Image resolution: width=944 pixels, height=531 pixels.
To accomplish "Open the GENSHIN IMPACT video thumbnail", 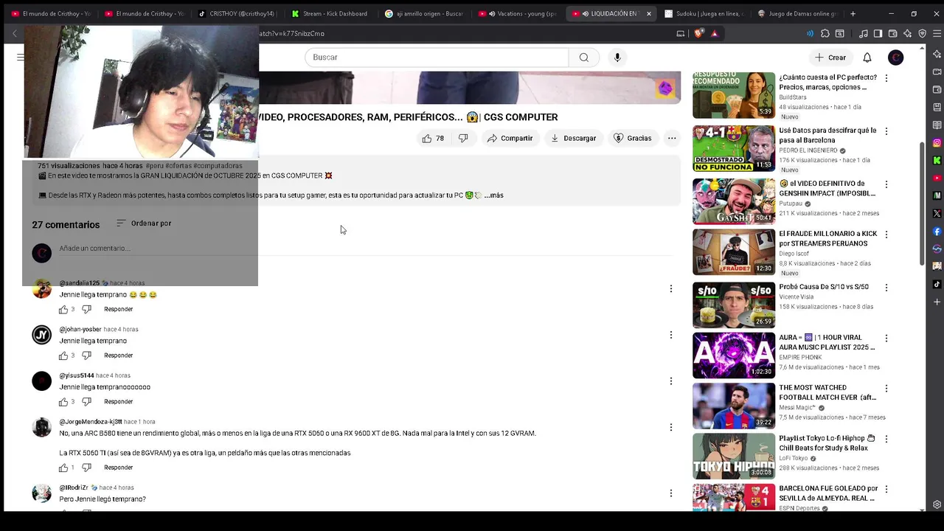I will tap(734, 201).
